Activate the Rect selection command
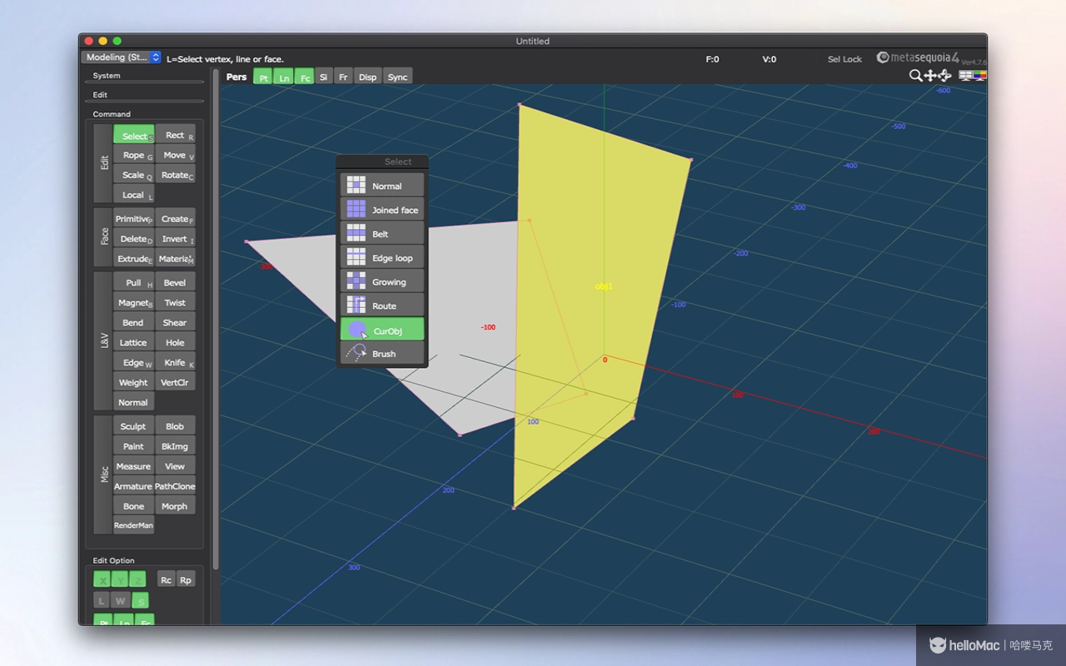The image size is (1066, 666). (x=175, y=135)
